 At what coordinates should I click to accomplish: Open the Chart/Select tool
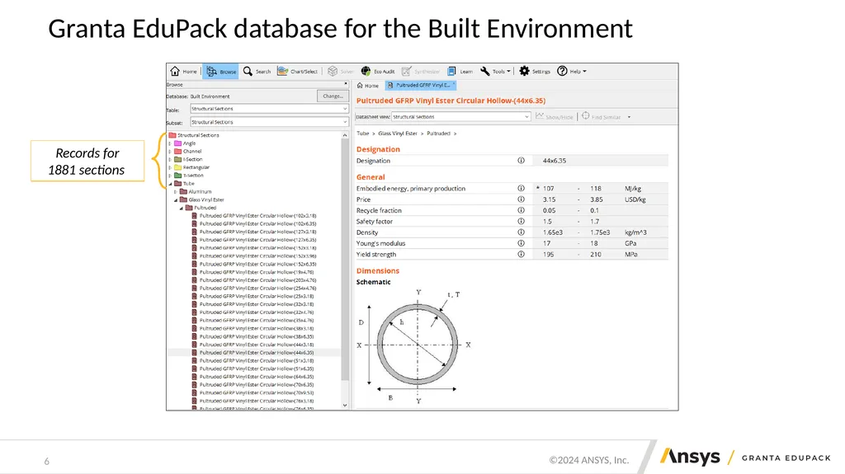coord(297,71)
